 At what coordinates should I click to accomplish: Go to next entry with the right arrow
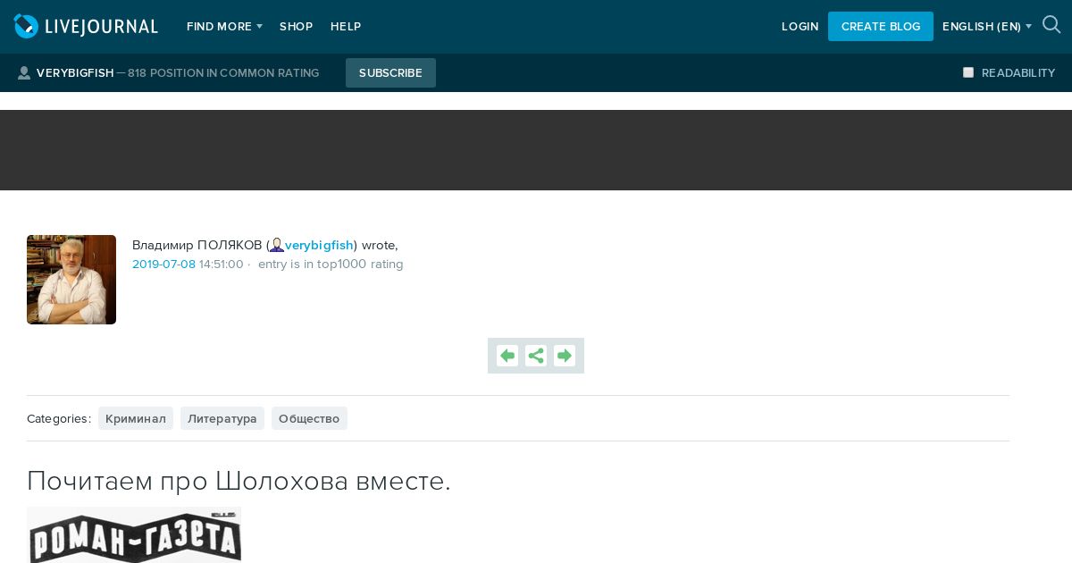click(x=565, y=356)
